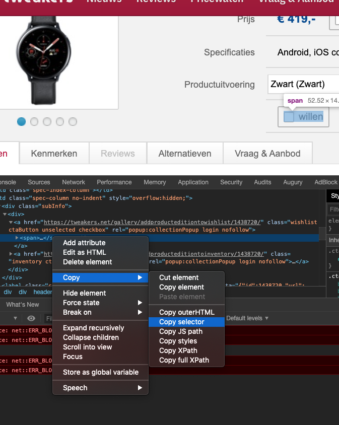
Task: Open the Memory panel
Action: 155,182
